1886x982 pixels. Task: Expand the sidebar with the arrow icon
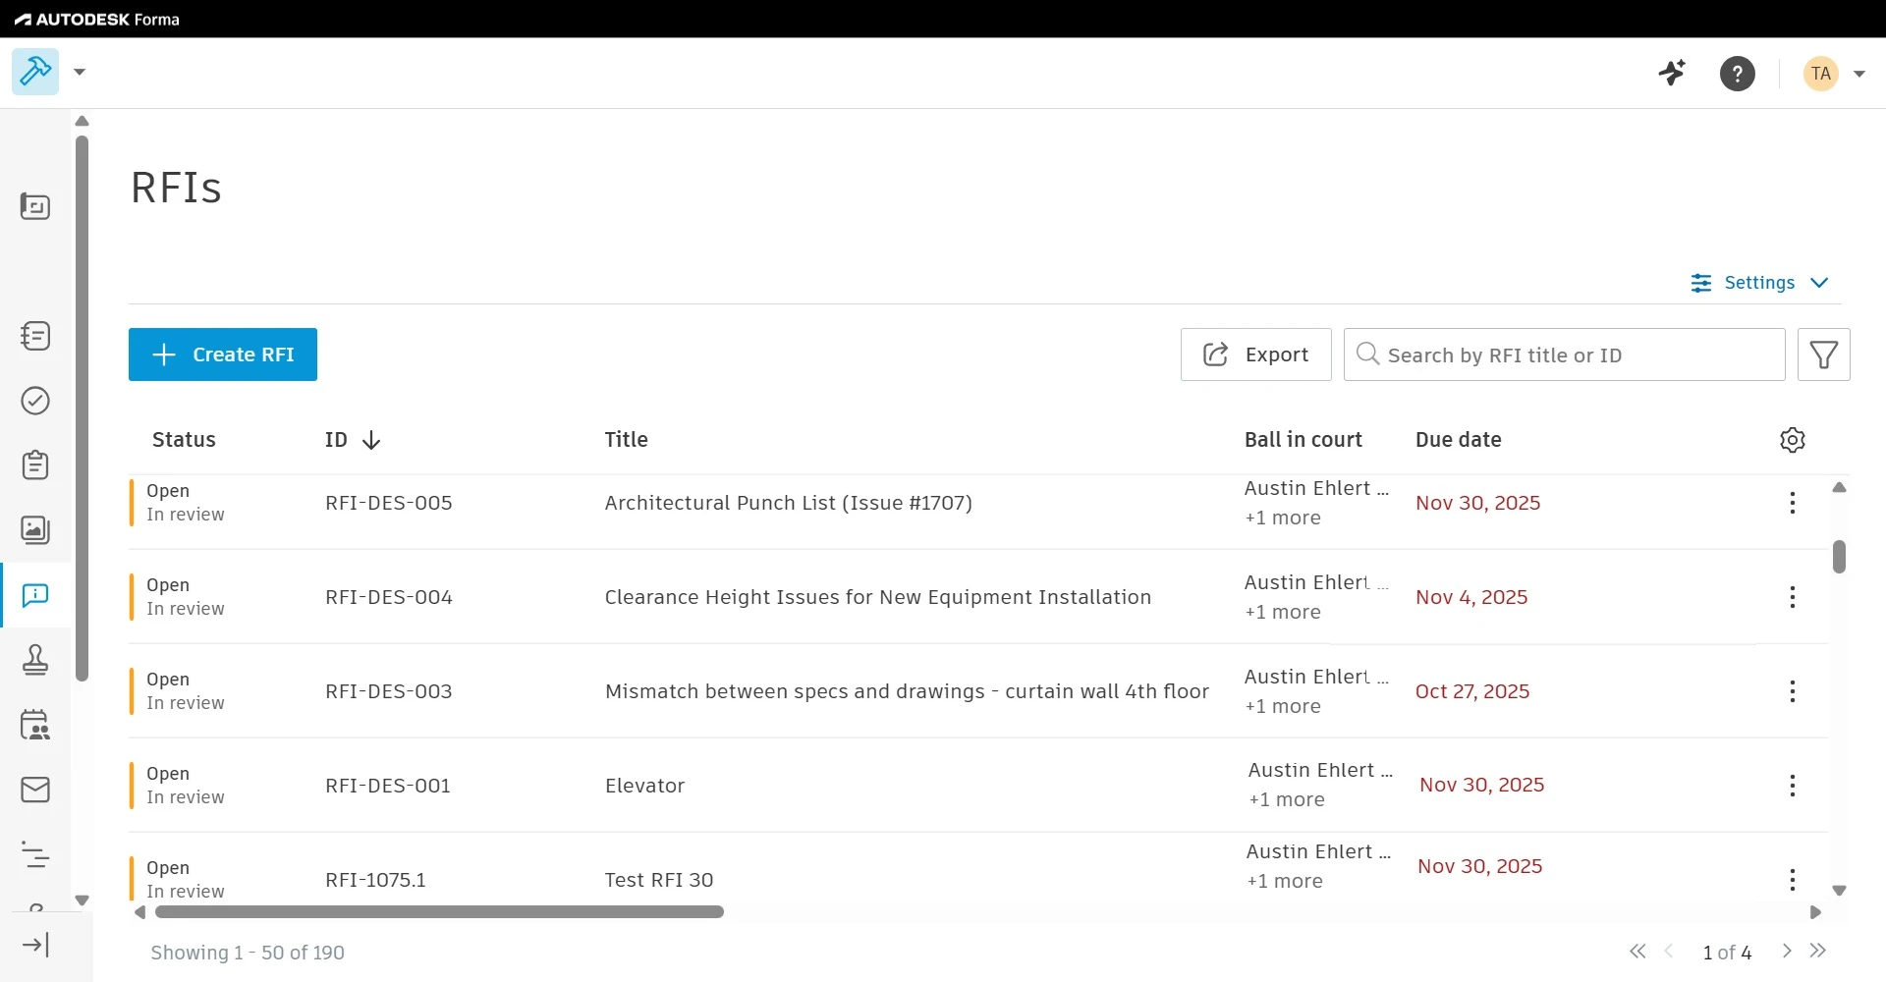(x=35, y=945)
